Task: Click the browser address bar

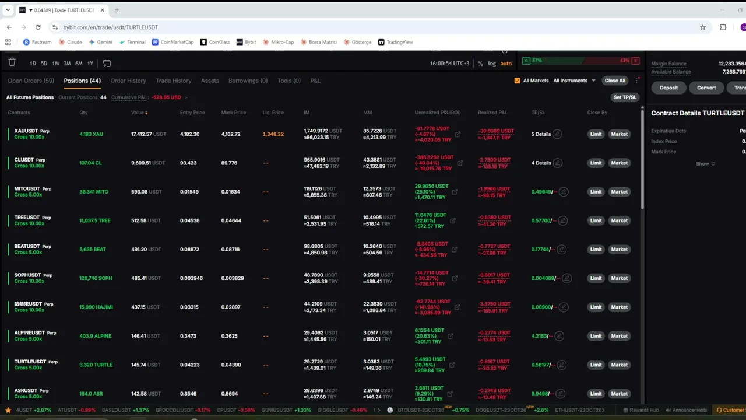Action: (x=373, y=27)
